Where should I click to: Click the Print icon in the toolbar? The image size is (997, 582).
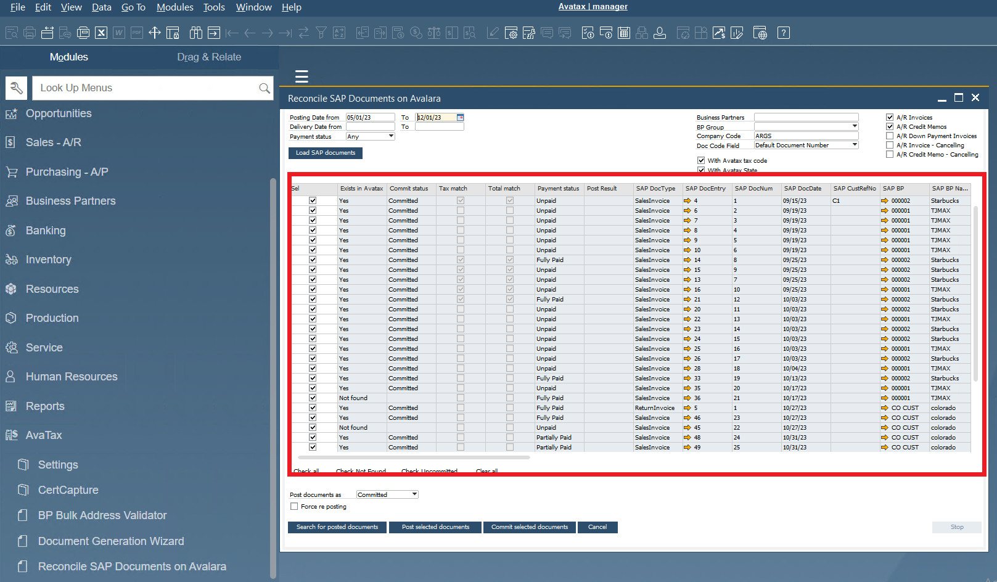(29, 32)
